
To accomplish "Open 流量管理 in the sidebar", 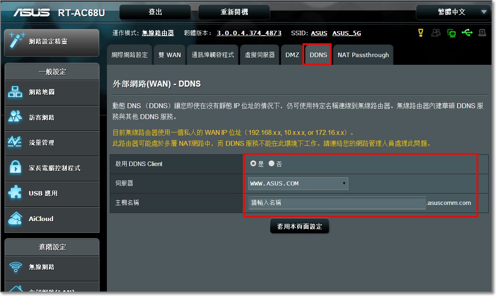I will pos(52,143).
